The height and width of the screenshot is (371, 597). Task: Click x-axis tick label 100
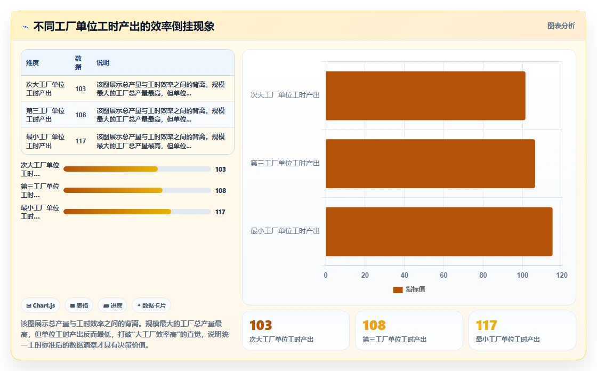[x=522, y=276]
